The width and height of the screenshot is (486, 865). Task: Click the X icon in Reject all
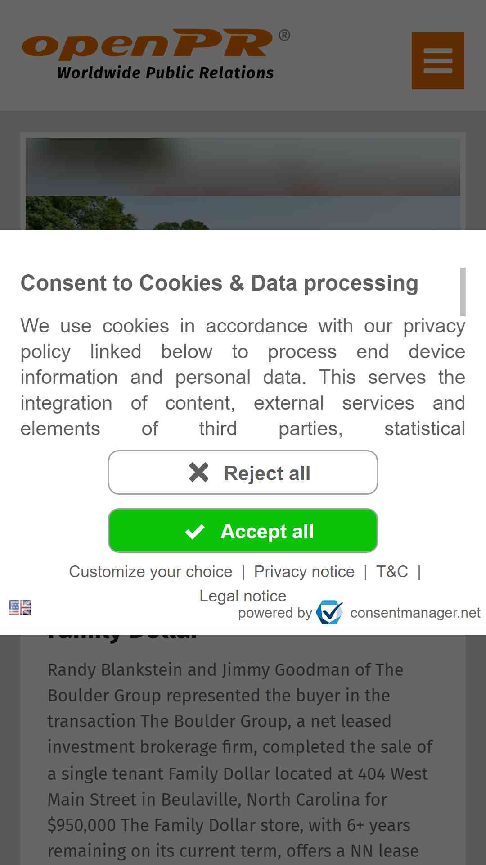click(198, 473)
